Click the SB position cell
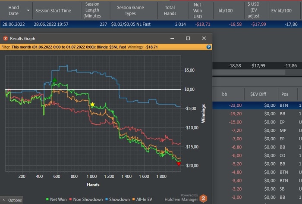The width and height of the screenshot is (302, 204). [282, 189]
